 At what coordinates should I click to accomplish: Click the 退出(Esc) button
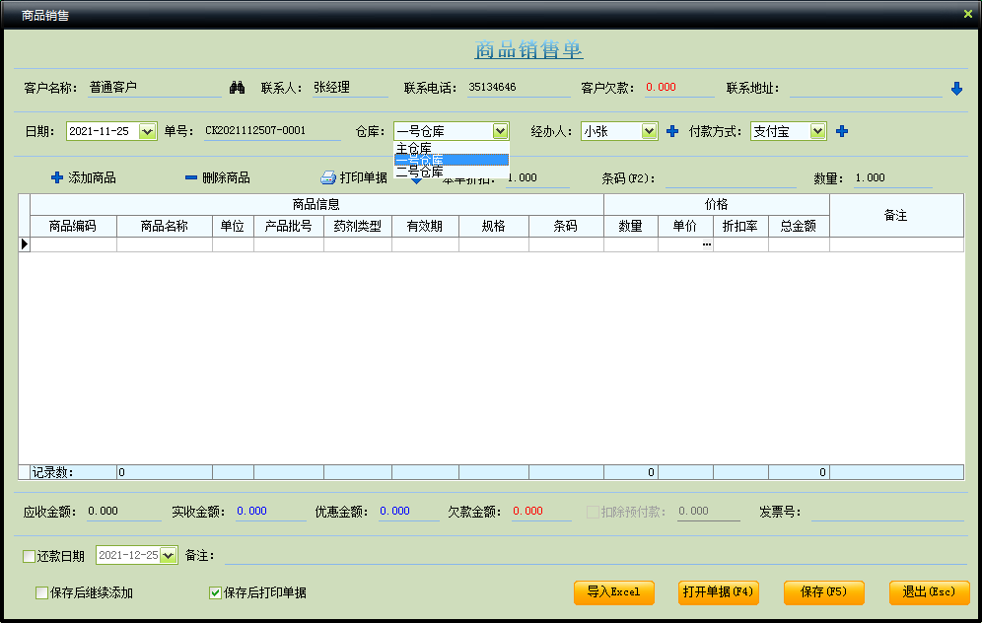[x=930, y=592]
